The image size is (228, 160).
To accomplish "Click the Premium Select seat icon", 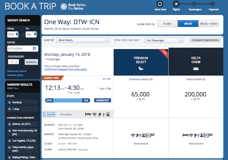I will point(141,69).
